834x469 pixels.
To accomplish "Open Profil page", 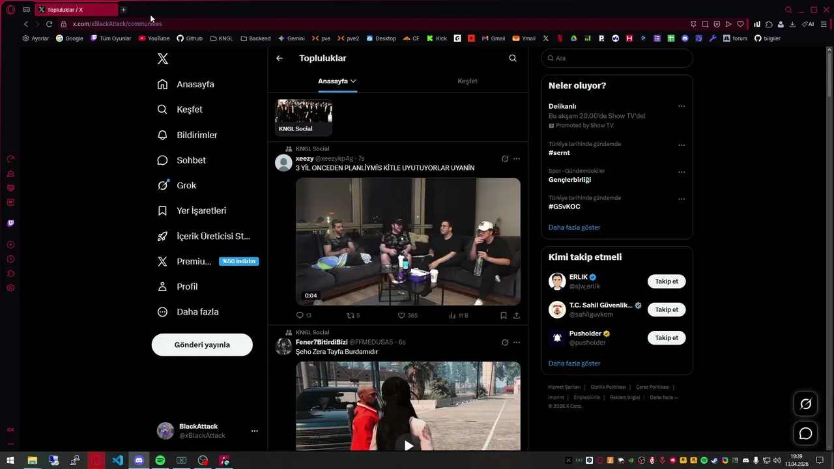I will pyautogui.click(x=178, y=287).
